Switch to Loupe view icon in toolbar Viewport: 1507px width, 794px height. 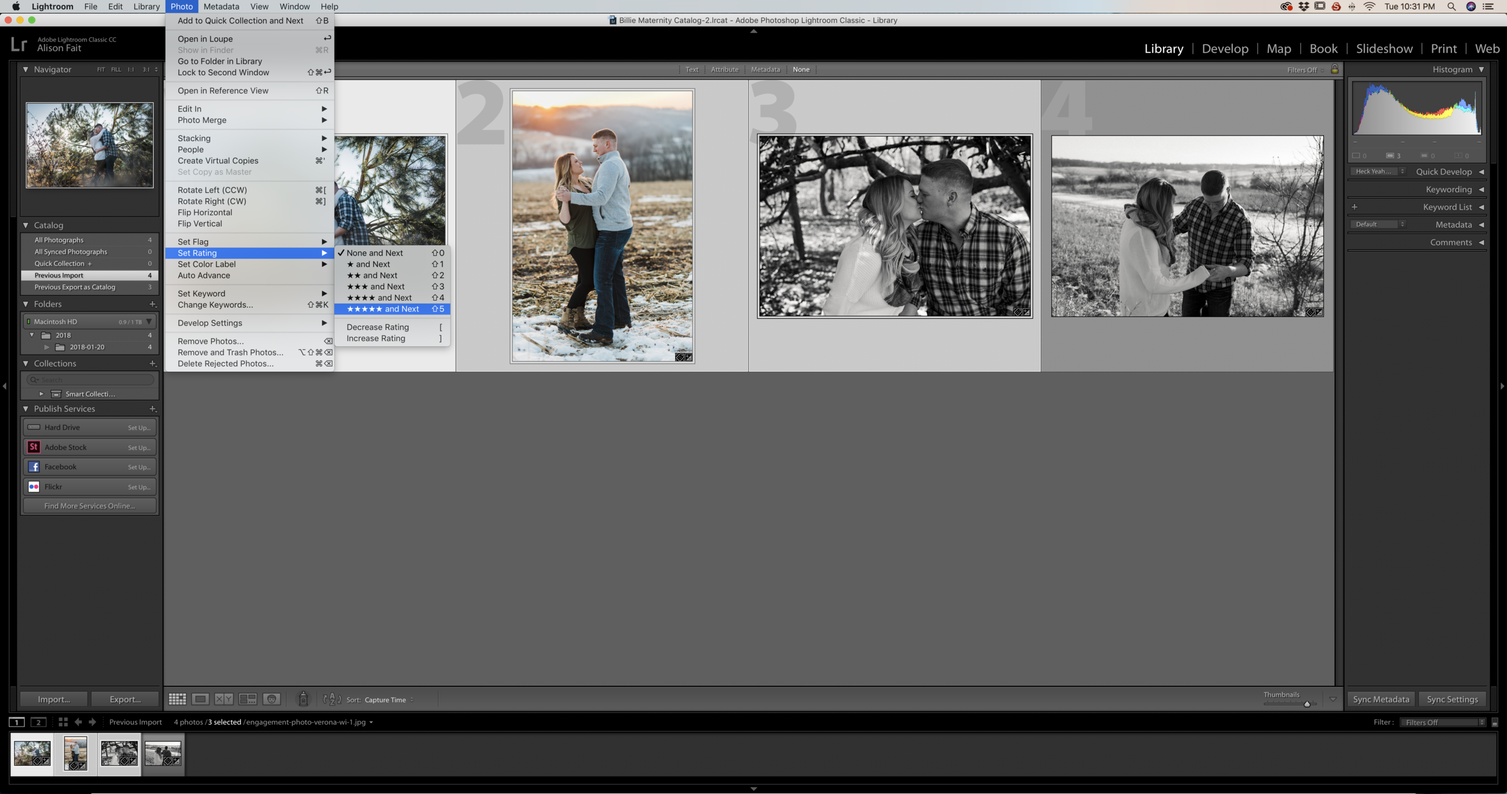[x=201, y=699]
